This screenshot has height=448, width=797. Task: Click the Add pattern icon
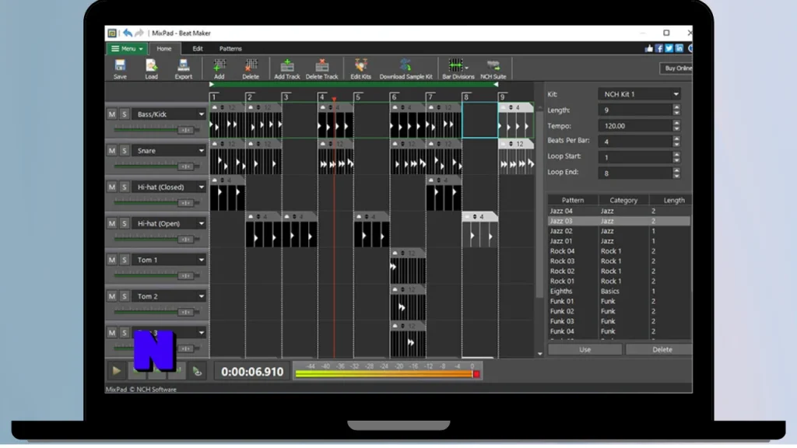[219, 68]
